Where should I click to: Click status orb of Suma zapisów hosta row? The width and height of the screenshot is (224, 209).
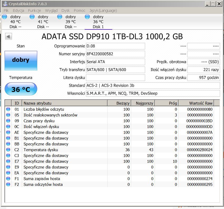(x=8, y=179)
